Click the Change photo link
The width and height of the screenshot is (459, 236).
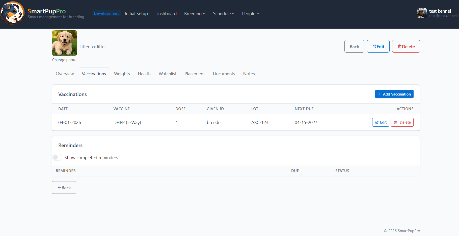click(x=64, y=60)
